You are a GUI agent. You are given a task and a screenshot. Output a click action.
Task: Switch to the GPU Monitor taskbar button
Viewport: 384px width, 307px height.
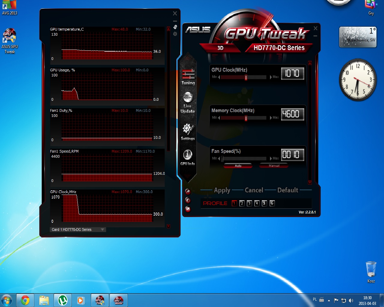pyautogui.click(x=119, y=300)
